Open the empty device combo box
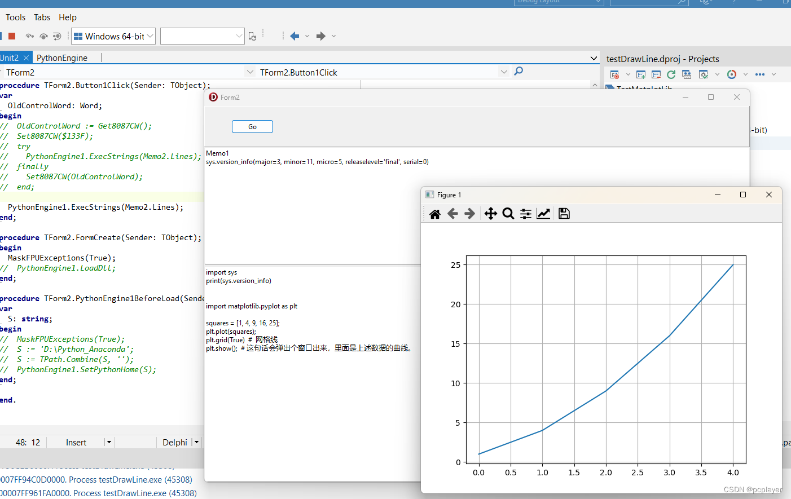Viewport: 791px width, 499px height. [x=202, y=36]
